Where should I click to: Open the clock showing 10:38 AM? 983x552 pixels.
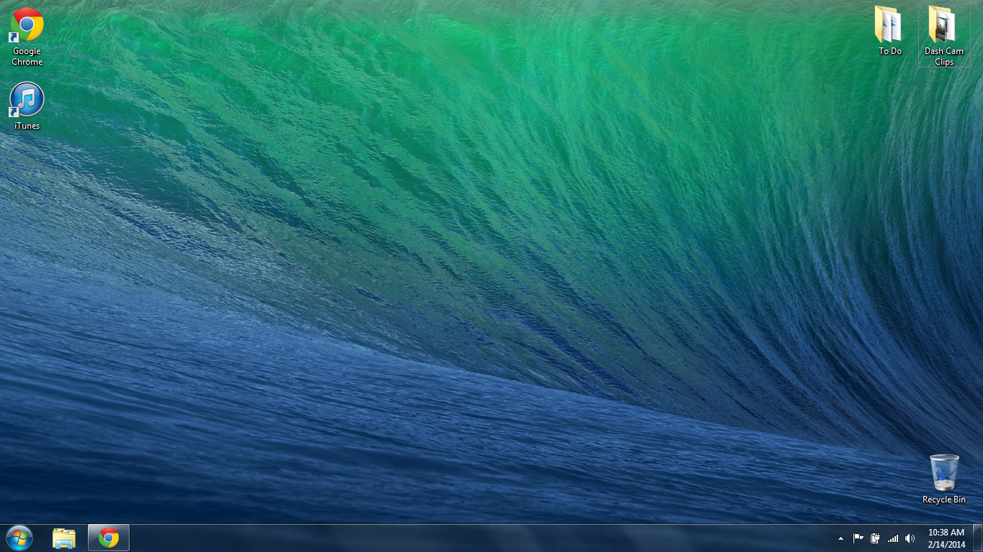coord(946,538)
